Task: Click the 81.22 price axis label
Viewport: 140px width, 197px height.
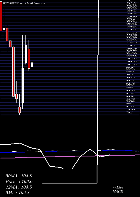Action: [131, 106]
